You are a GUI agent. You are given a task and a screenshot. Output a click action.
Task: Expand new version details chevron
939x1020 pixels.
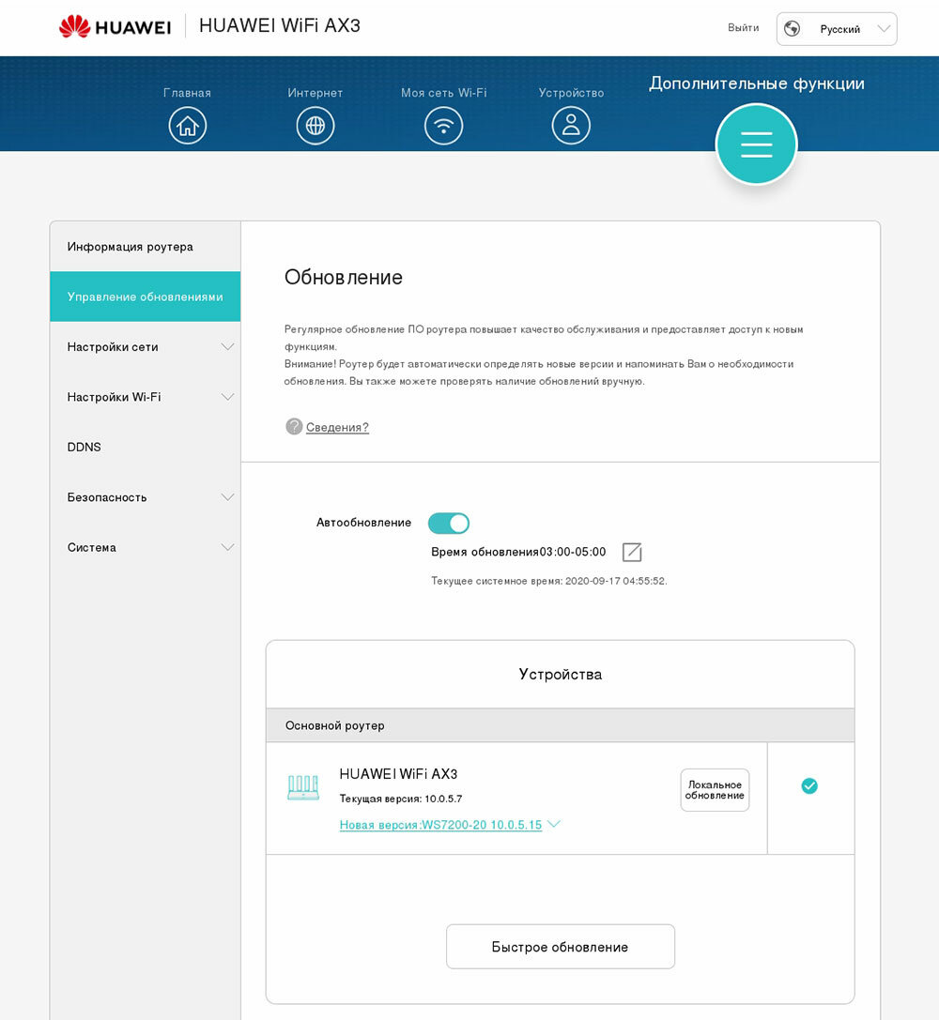tap(554, 824)
